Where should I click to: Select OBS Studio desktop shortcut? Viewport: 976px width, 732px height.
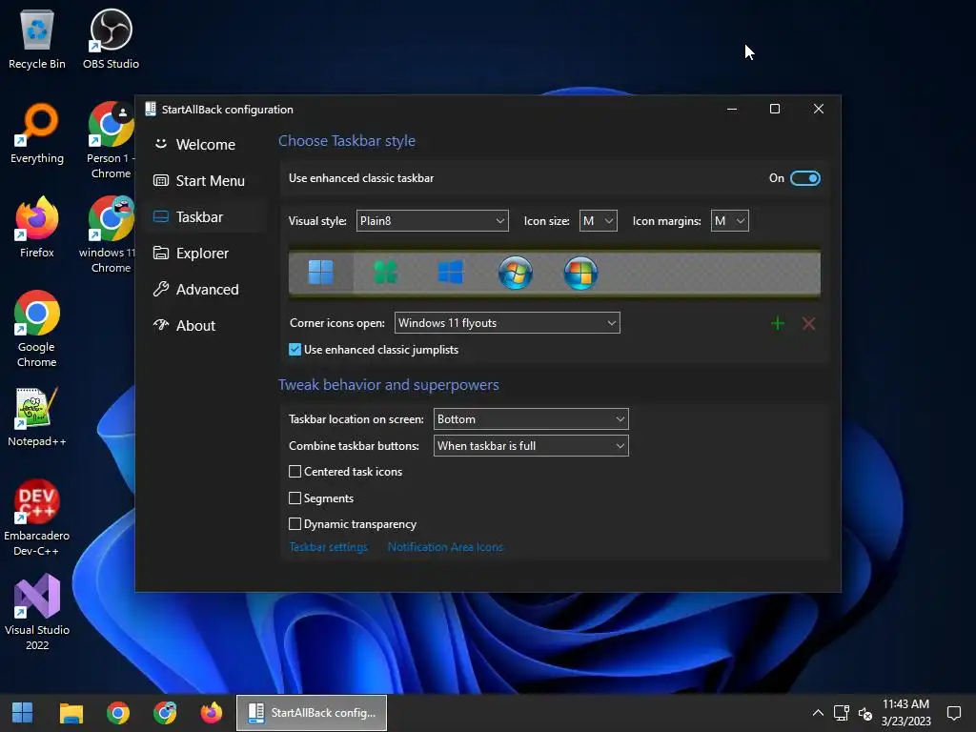click(111, 38)
